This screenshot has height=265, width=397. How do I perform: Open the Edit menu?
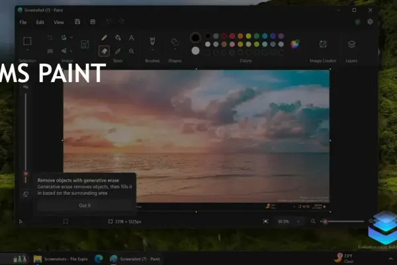[40, 23]
